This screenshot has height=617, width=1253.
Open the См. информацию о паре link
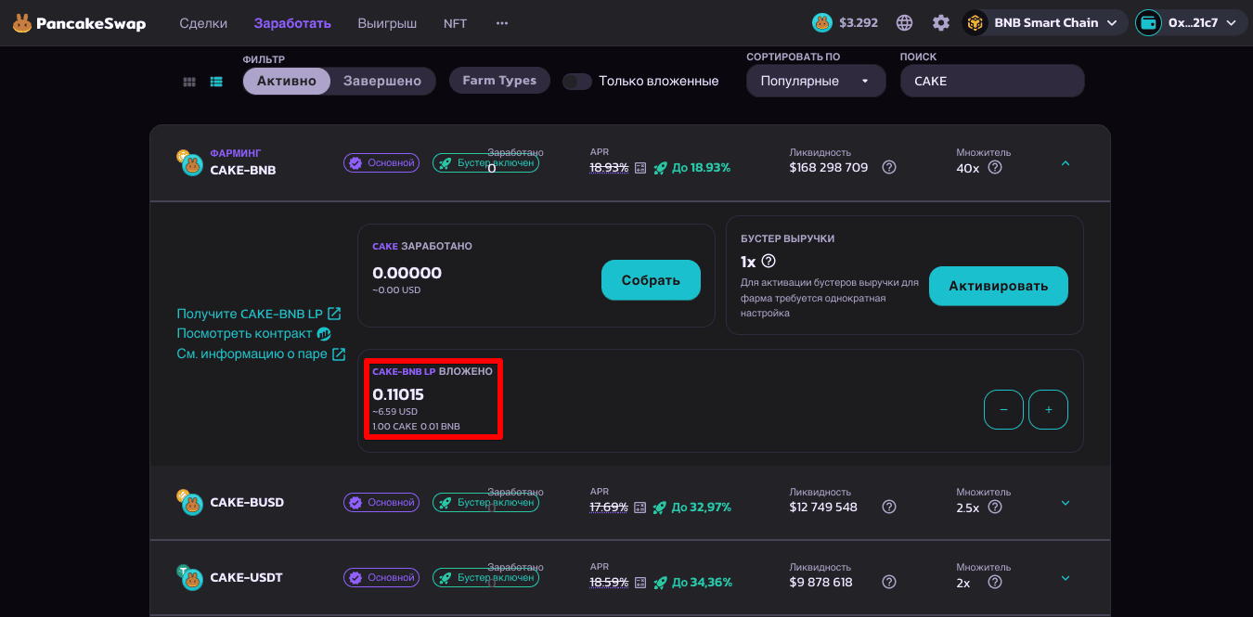point(261,354)
